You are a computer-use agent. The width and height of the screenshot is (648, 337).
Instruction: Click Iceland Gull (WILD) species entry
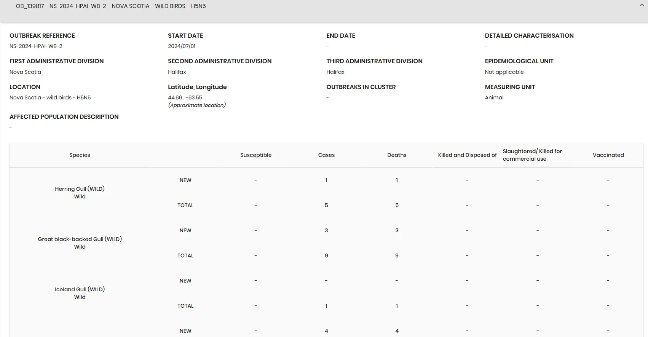80,293
